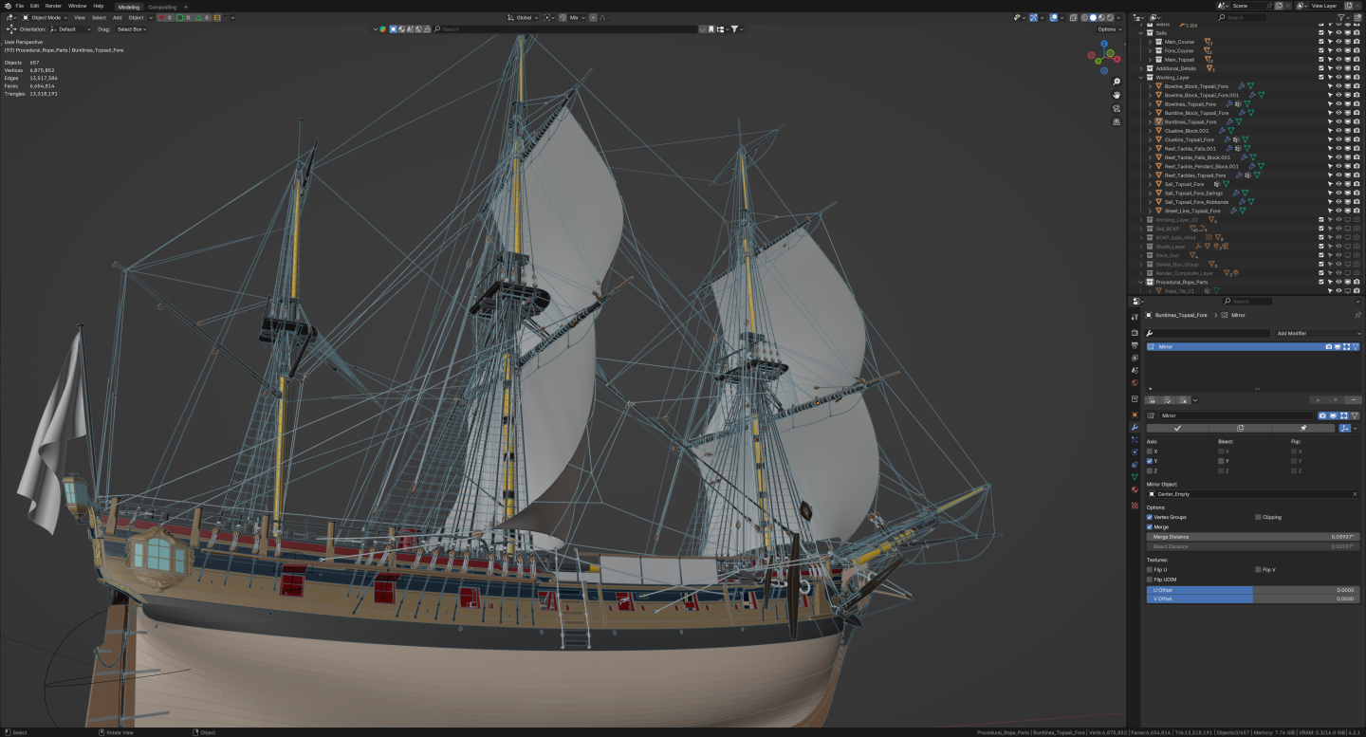The width and height of the screenshot is (1366, 737).
Task: Adjust the Merge Distance slider
Action: [1254, 537]
